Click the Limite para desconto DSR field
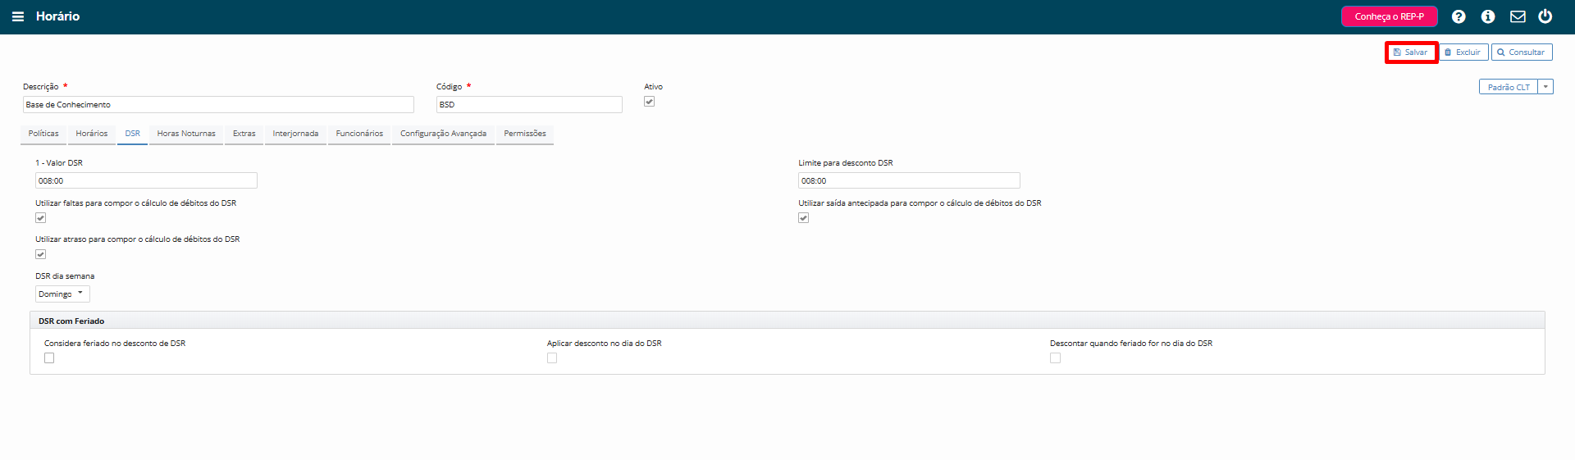1575x460 pixels. (909, 180)
